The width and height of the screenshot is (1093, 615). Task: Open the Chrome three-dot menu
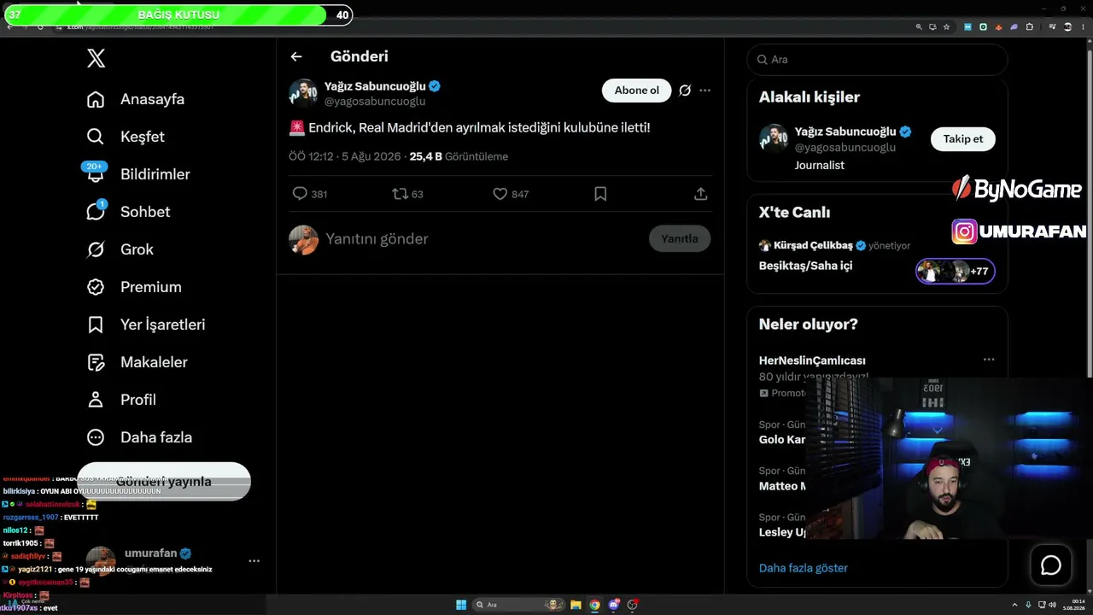(x=1083, y=26)
